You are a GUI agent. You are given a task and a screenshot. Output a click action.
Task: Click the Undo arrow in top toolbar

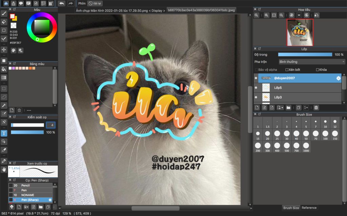(62, 3)
